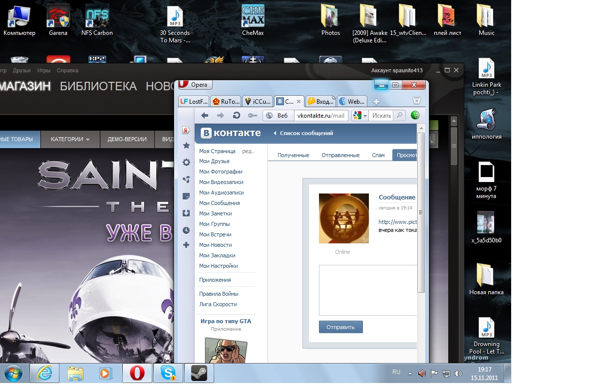
Task: Switch to the Web... tab in Opera
Action: pos(352,101)
